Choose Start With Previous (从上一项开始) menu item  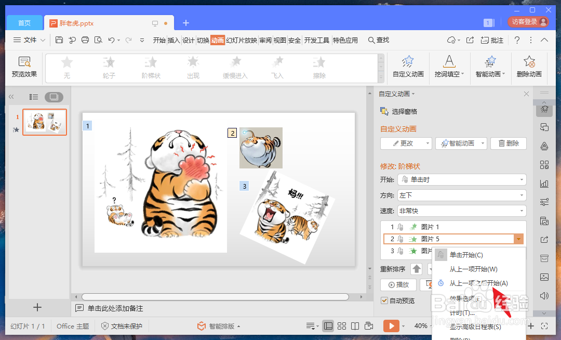pyautogui.click(x=479, y=269)
